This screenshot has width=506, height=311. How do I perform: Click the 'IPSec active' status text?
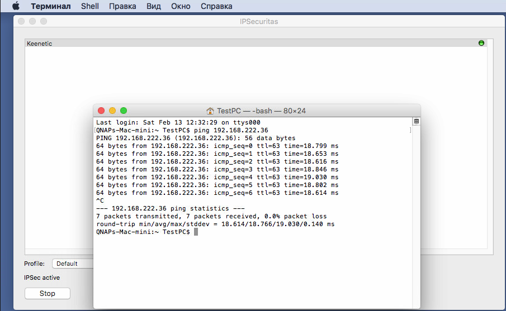(42, 277)
